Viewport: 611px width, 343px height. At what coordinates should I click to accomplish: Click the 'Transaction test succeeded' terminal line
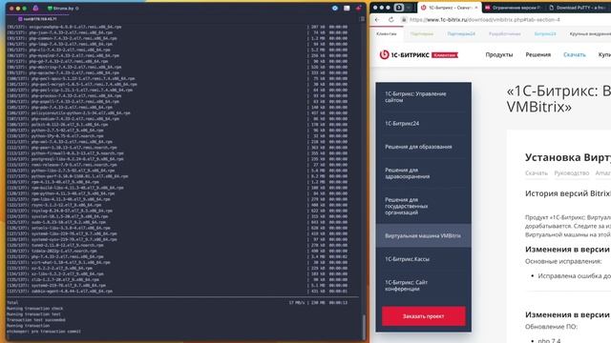pos(36,320)
